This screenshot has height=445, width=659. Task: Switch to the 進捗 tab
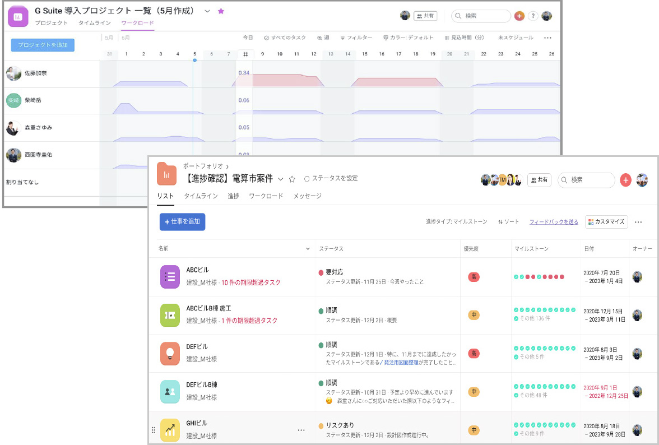point(233,196)
